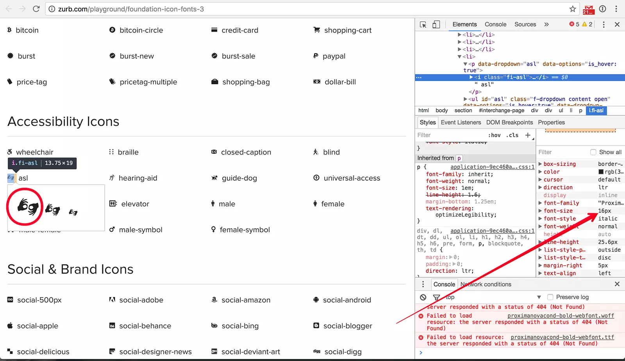The width and height of the screenshot is (625, 361).
Task: Click the rgb color swatch in Computed
Action: coord(601,172)
